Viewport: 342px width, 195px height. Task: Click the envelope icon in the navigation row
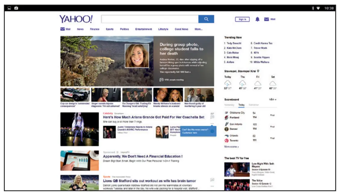[62, 29]
